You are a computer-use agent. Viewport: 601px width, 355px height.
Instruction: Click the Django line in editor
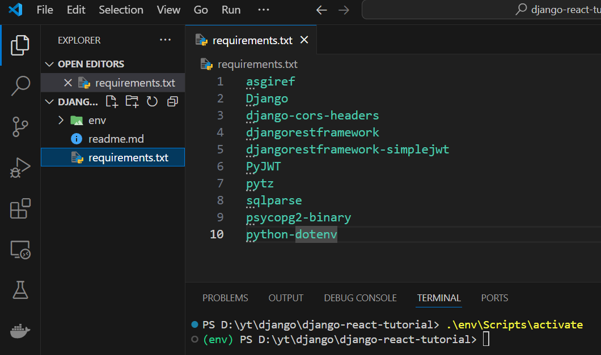pyautogui.click(x=267, y=99)
